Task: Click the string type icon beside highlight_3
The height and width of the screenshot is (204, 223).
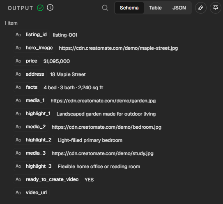Action: click(x=18, y=166)
